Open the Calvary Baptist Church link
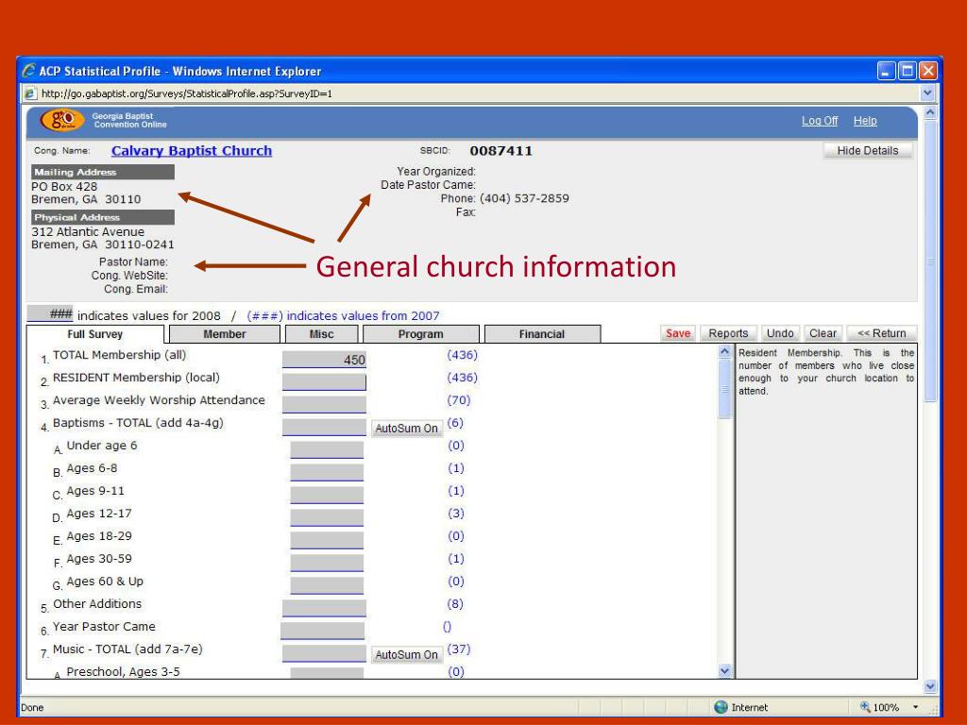This screenshot has height=725, width=967. pyautogui.click(x=191, y=151)
